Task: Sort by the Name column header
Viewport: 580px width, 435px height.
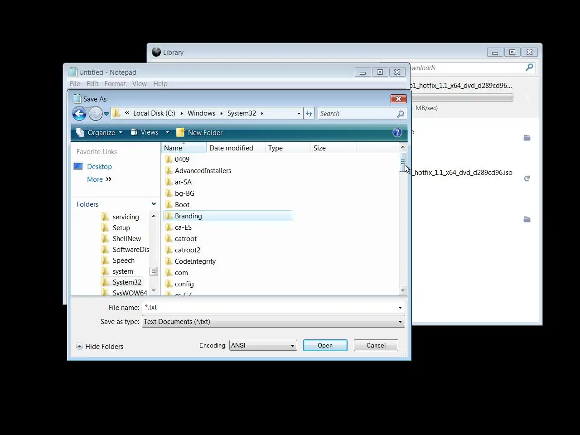Action: coord(184,148)
